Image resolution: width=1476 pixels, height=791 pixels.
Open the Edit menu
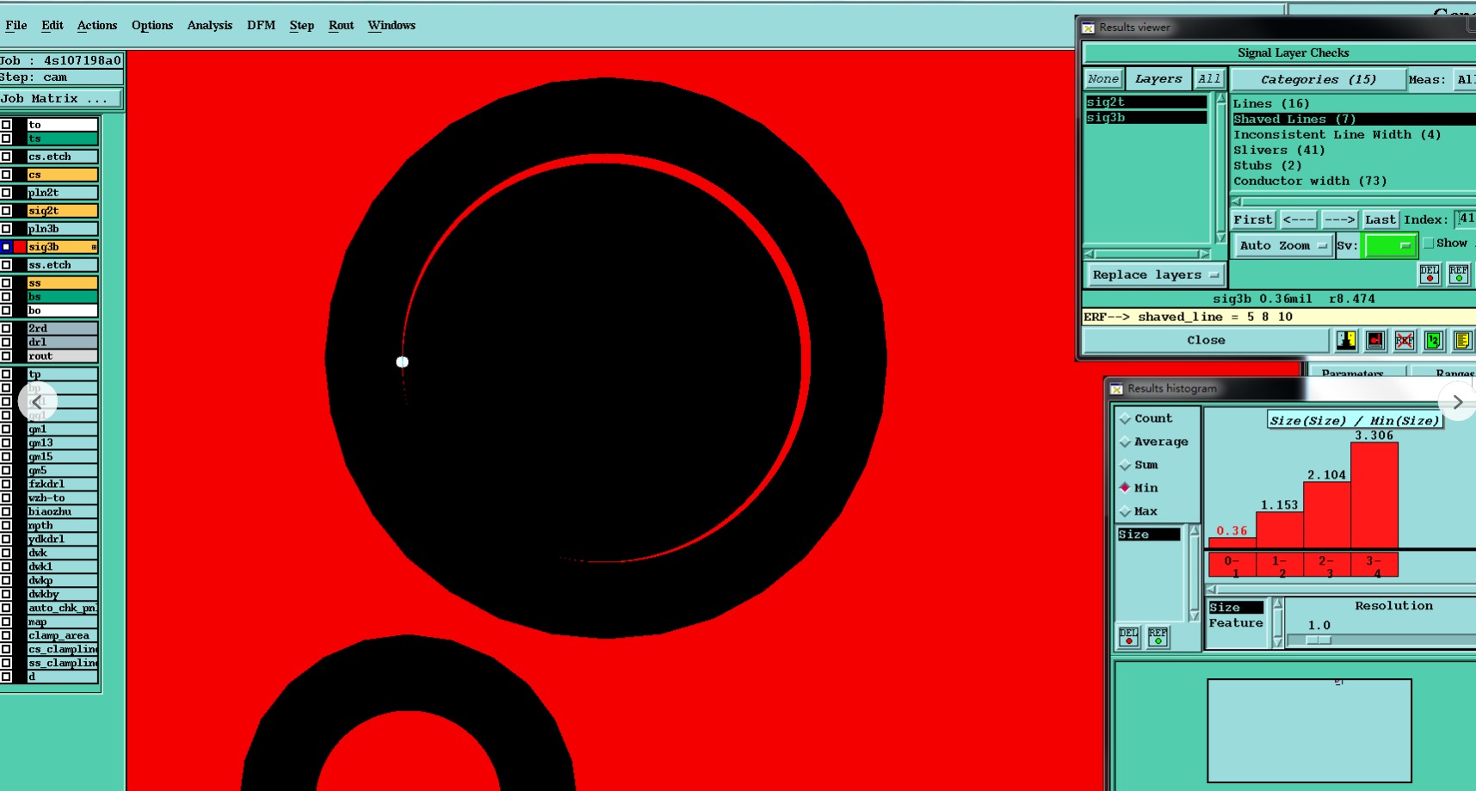tap(52, 25)
